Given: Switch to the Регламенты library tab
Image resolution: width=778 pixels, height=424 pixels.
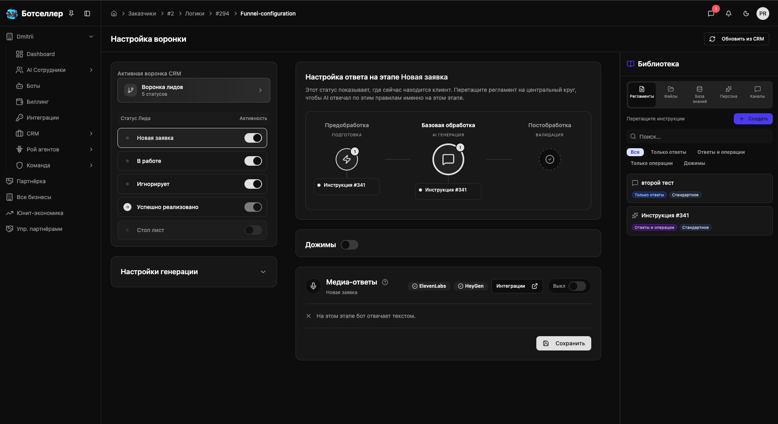Looking at the screenshot, I should 642,95.
